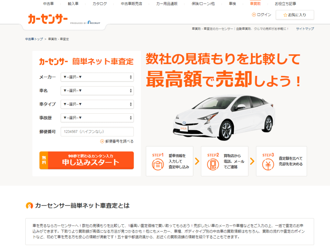The image size is (330, 248).
Task: Open the 車タイプ dropdown
Action: (x=97, y=104)
